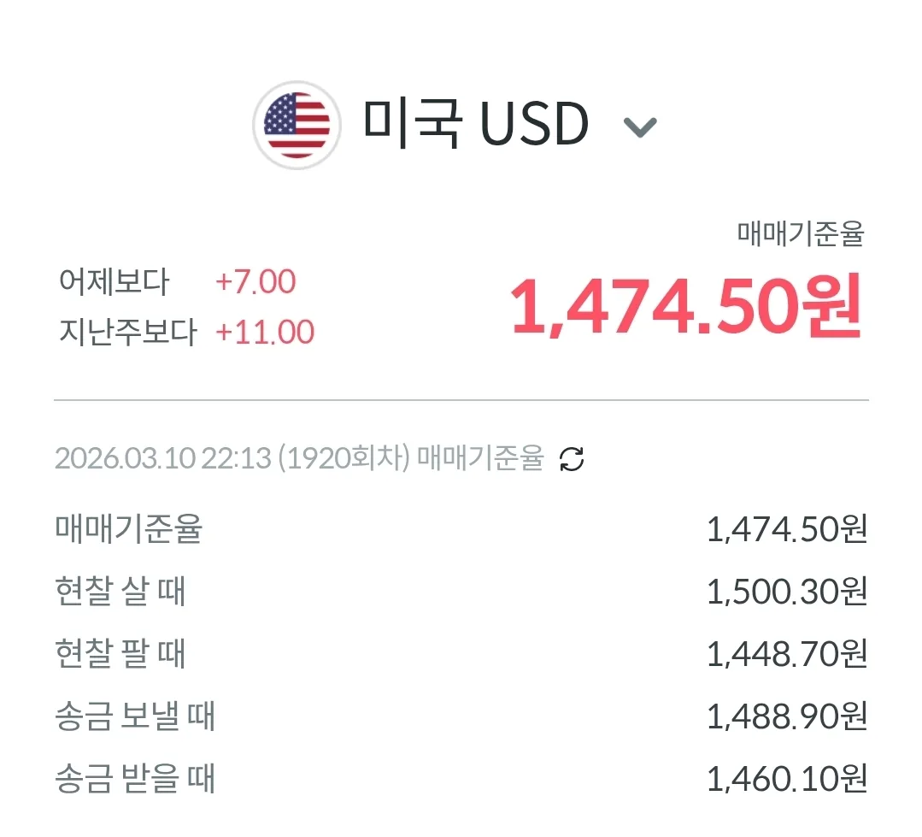Select the 송금 보낼 때 row
The height and width of the screenshot is (837, 922).
461,716
